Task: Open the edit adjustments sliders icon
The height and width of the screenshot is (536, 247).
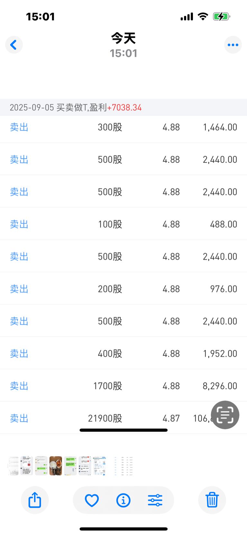Action: coord(155,500)
